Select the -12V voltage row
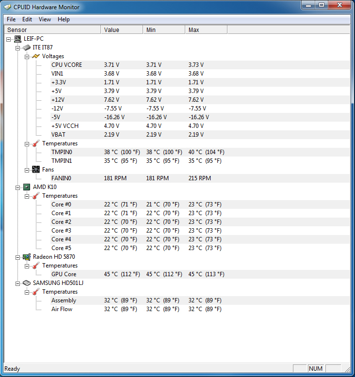Viewport: 355px width, 377px height. tap(200, 109)
